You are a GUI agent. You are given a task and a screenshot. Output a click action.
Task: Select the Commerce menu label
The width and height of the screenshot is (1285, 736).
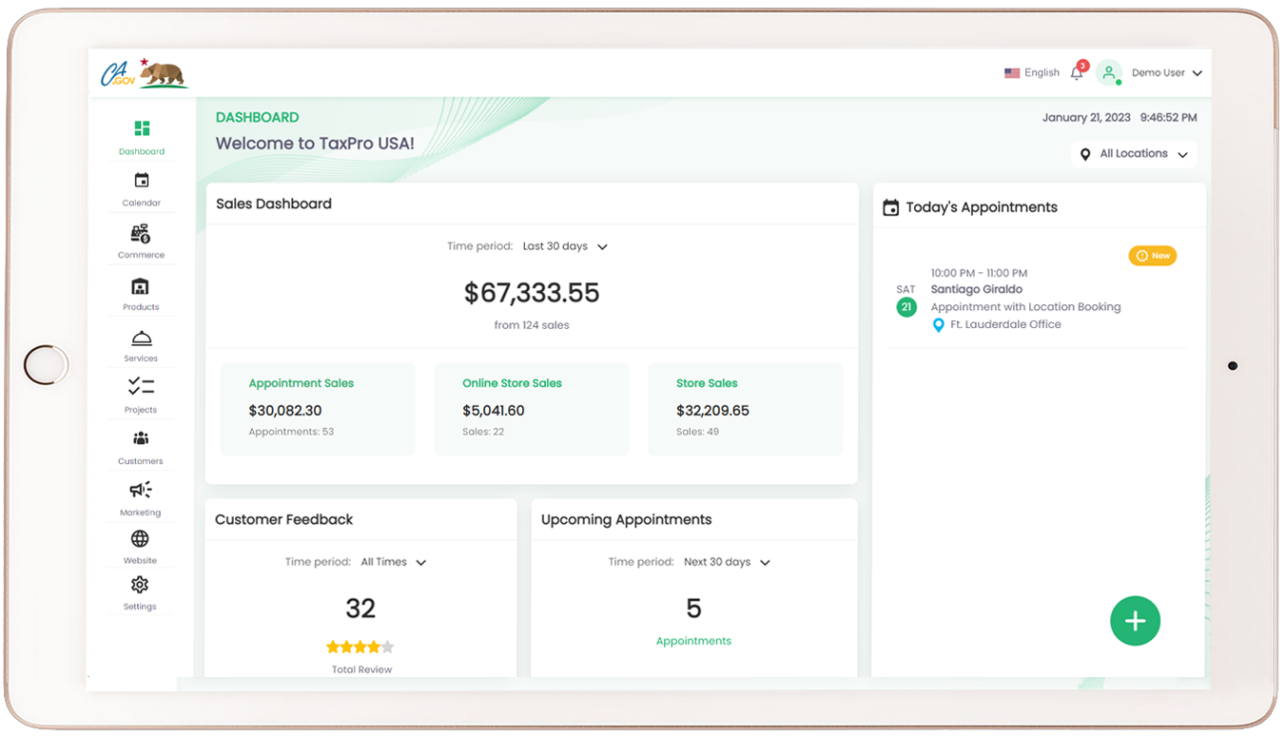[141, 256]
